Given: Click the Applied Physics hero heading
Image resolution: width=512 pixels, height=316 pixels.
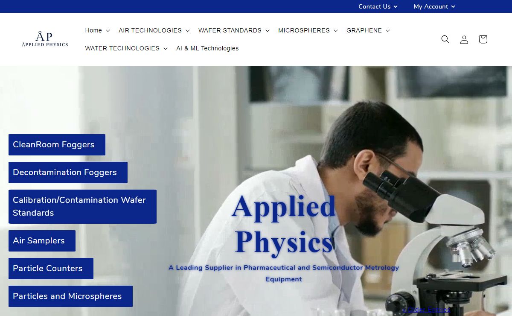Looking at the screenshot, I should coord(284,224).
